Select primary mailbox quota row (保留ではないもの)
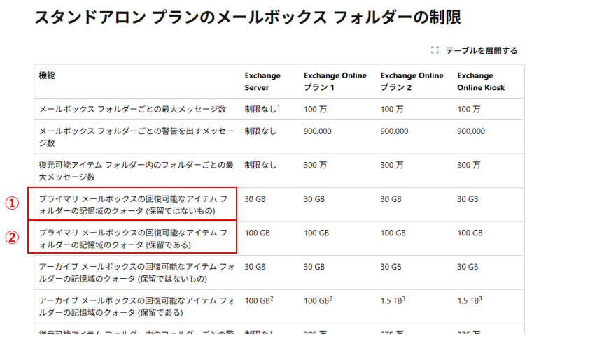Screen dimensions: 602x357 (x=133, y=205)
